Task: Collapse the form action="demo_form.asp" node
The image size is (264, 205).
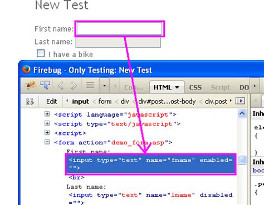Action: coord(47,142)
